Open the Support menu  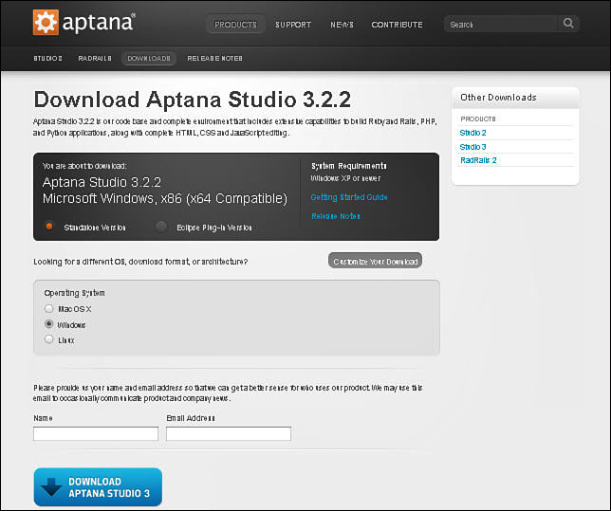(293, 25)
